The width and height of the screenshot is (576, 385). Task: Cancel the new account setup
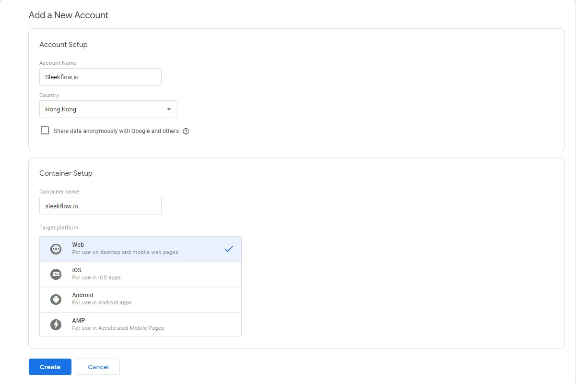[98, 367]
